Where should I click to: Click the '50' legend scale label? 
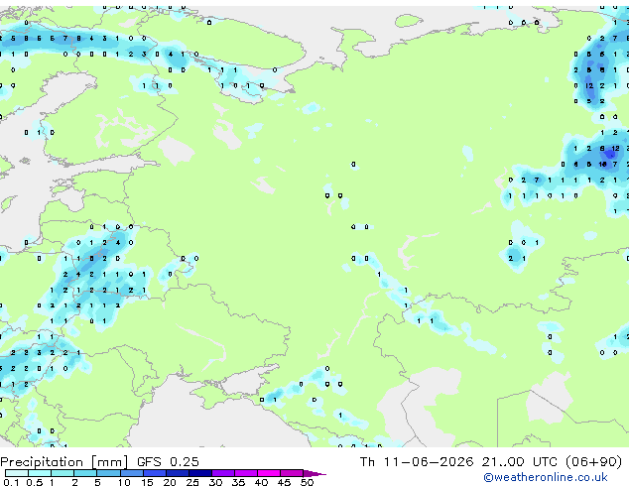[x=307, y=482]
